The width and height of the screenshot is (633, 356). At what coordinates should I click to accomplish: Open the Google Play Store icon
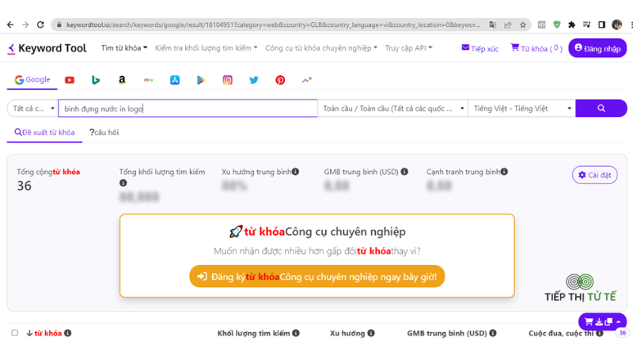[201, 80]
